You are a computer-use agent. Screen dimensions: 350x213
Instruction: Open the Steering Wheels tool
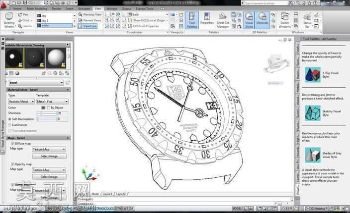(9, 20)
